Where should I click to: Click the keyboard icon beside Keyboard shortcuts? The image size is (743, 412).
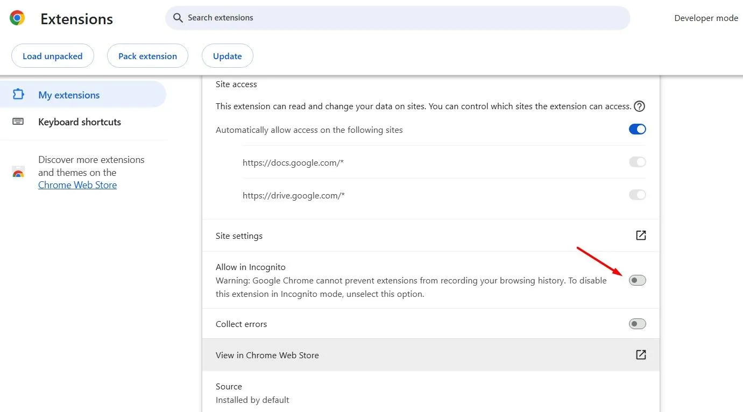coord(18,122)
